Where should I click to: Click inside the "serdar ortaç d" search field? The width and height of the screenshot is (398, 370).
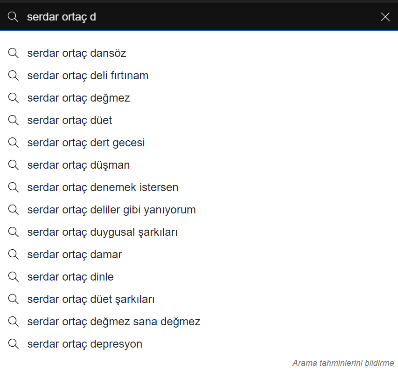[x=187, y=17]
